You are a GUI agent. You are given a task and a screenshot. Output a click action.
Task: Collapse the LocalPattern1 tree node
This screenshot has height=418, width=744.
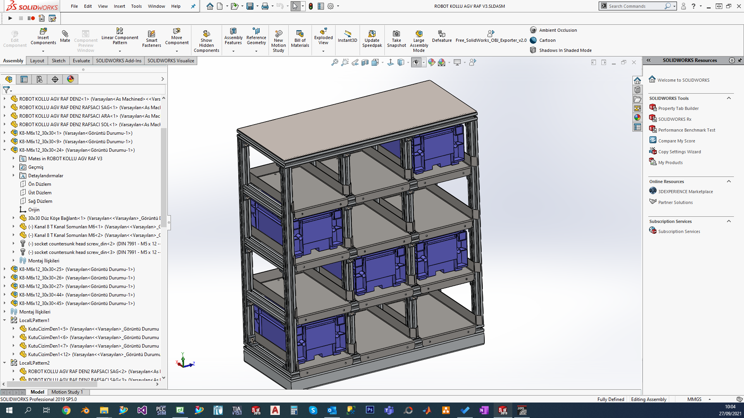tap(5, 320)
